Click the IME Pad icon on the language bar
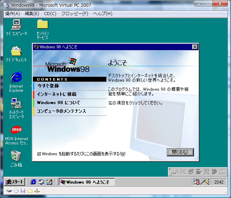Image resolution: width=231 pixels, height=198 pixels. (x=191, y=172)
